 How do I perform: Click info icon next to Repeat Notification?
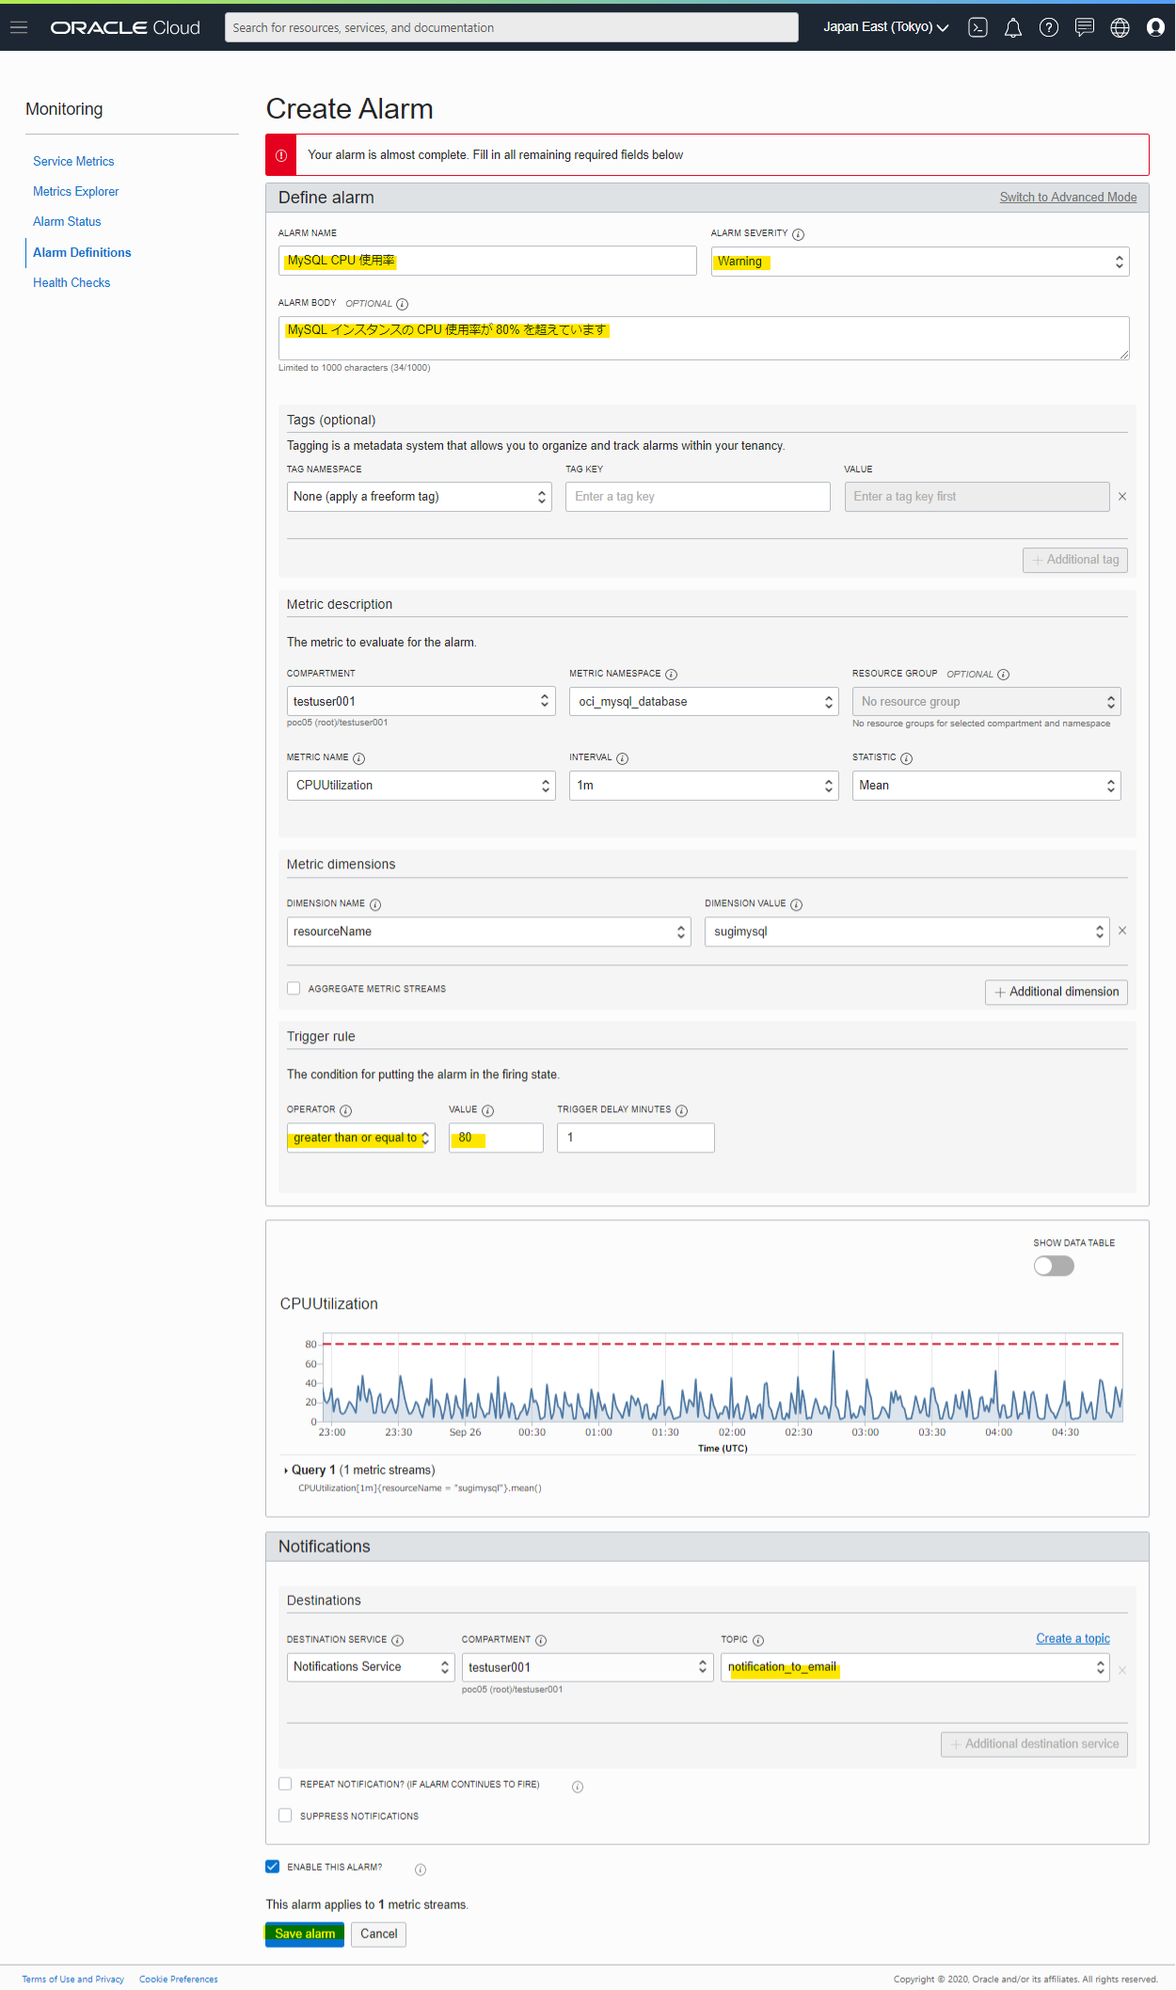coord(578,1787)
